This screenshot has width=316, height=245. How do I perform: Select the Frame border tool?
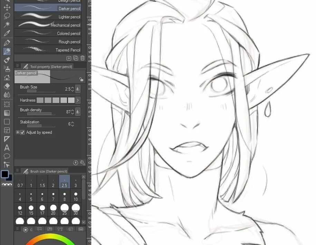(7, 130)
